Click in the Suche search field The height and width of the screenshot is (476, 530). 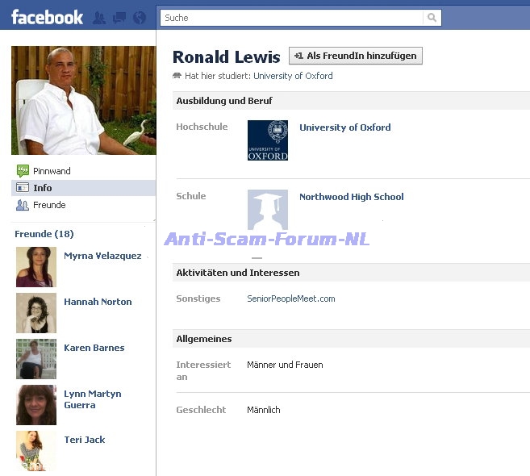point(290,17)
